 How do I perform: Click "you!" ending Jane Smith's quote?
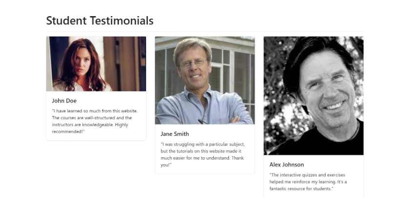pyautogui.click(x=166, y=165)
